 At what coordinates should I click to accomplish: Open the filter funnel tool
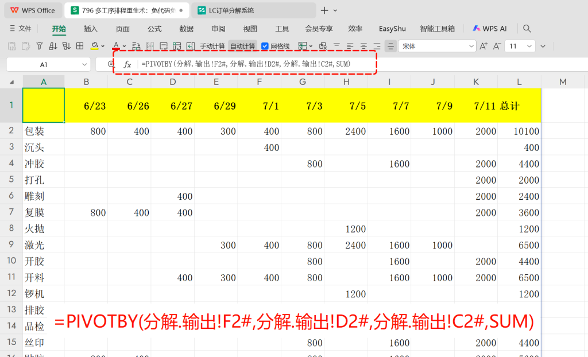40,46
